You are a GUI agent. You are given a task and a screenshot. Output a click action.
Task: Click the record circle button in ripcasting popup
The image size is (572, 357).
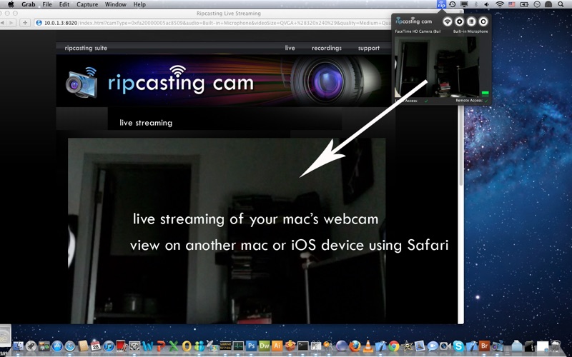click(x=483, y=21)
